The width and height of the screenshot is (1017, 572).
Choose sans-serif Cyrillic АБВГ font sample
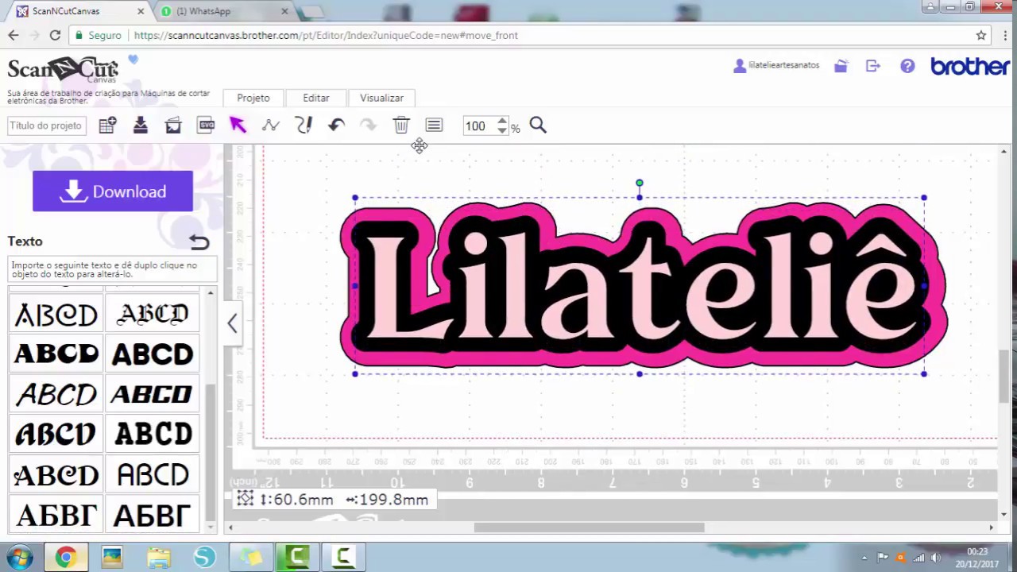[153, 516]
